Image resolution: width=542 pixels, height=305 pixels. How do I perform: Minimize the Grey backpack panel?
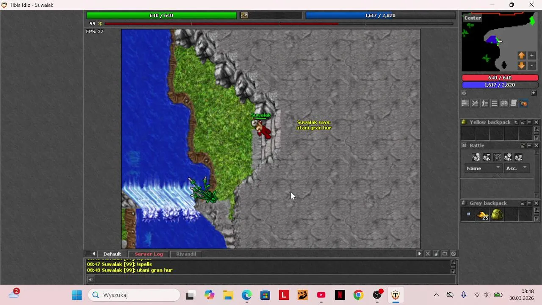click(x=529, y=203)
